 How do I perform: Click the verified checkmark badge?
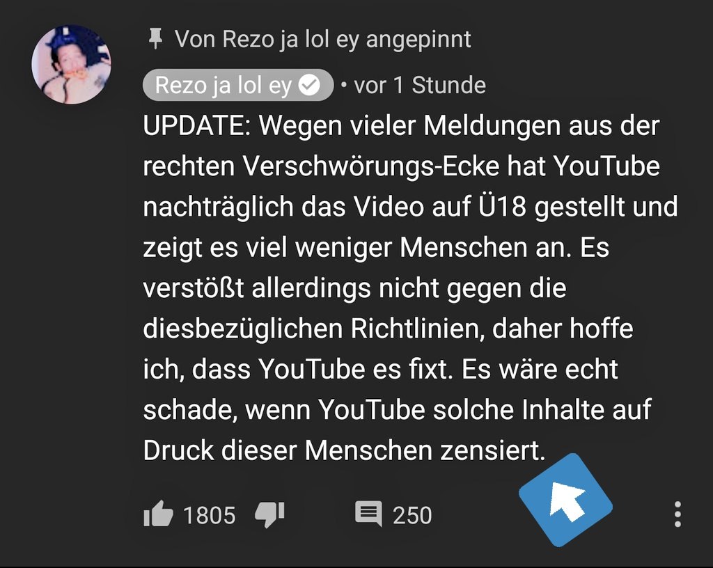click(310, 85)
